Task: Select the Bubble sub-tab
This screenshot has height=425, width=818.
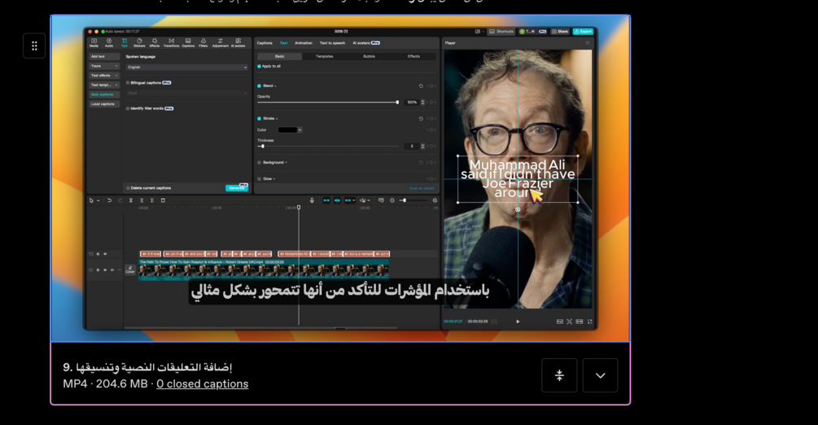Action: (x=369, y=56)
